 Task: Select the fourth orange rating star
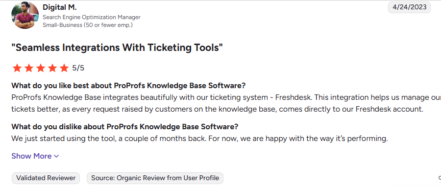tap(52, 68)
